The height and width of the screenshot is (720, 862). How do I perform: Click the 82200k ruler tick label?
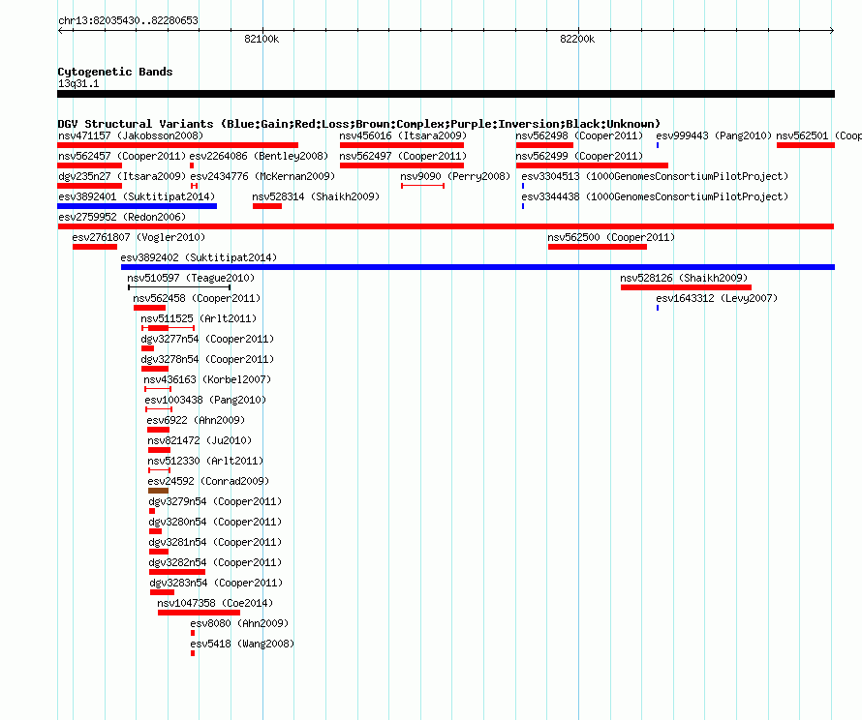point(577,39)
